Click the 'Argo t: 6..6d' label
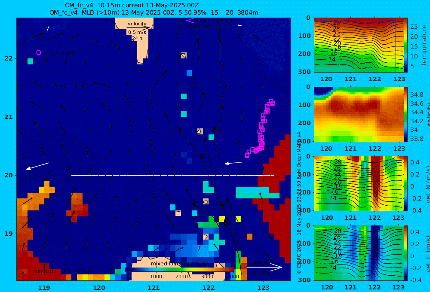Viewport: 430px width, 292px height. 59,53
